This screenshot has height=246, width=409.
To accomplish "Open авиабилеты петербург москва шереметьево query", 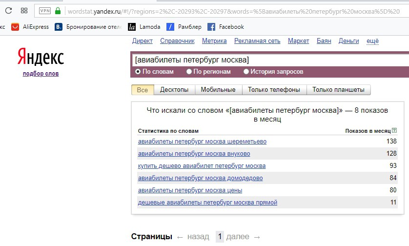I will pos(202,142).
